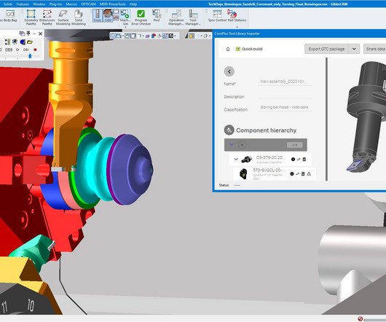Open the Macros menu
This screenshot has width=386, height=322.
point(71,4)
